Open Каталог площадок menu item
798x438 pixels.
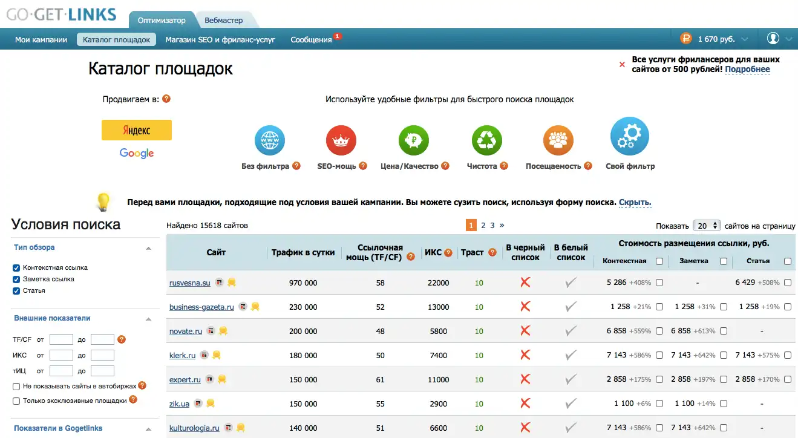click(x=116, y=40)
